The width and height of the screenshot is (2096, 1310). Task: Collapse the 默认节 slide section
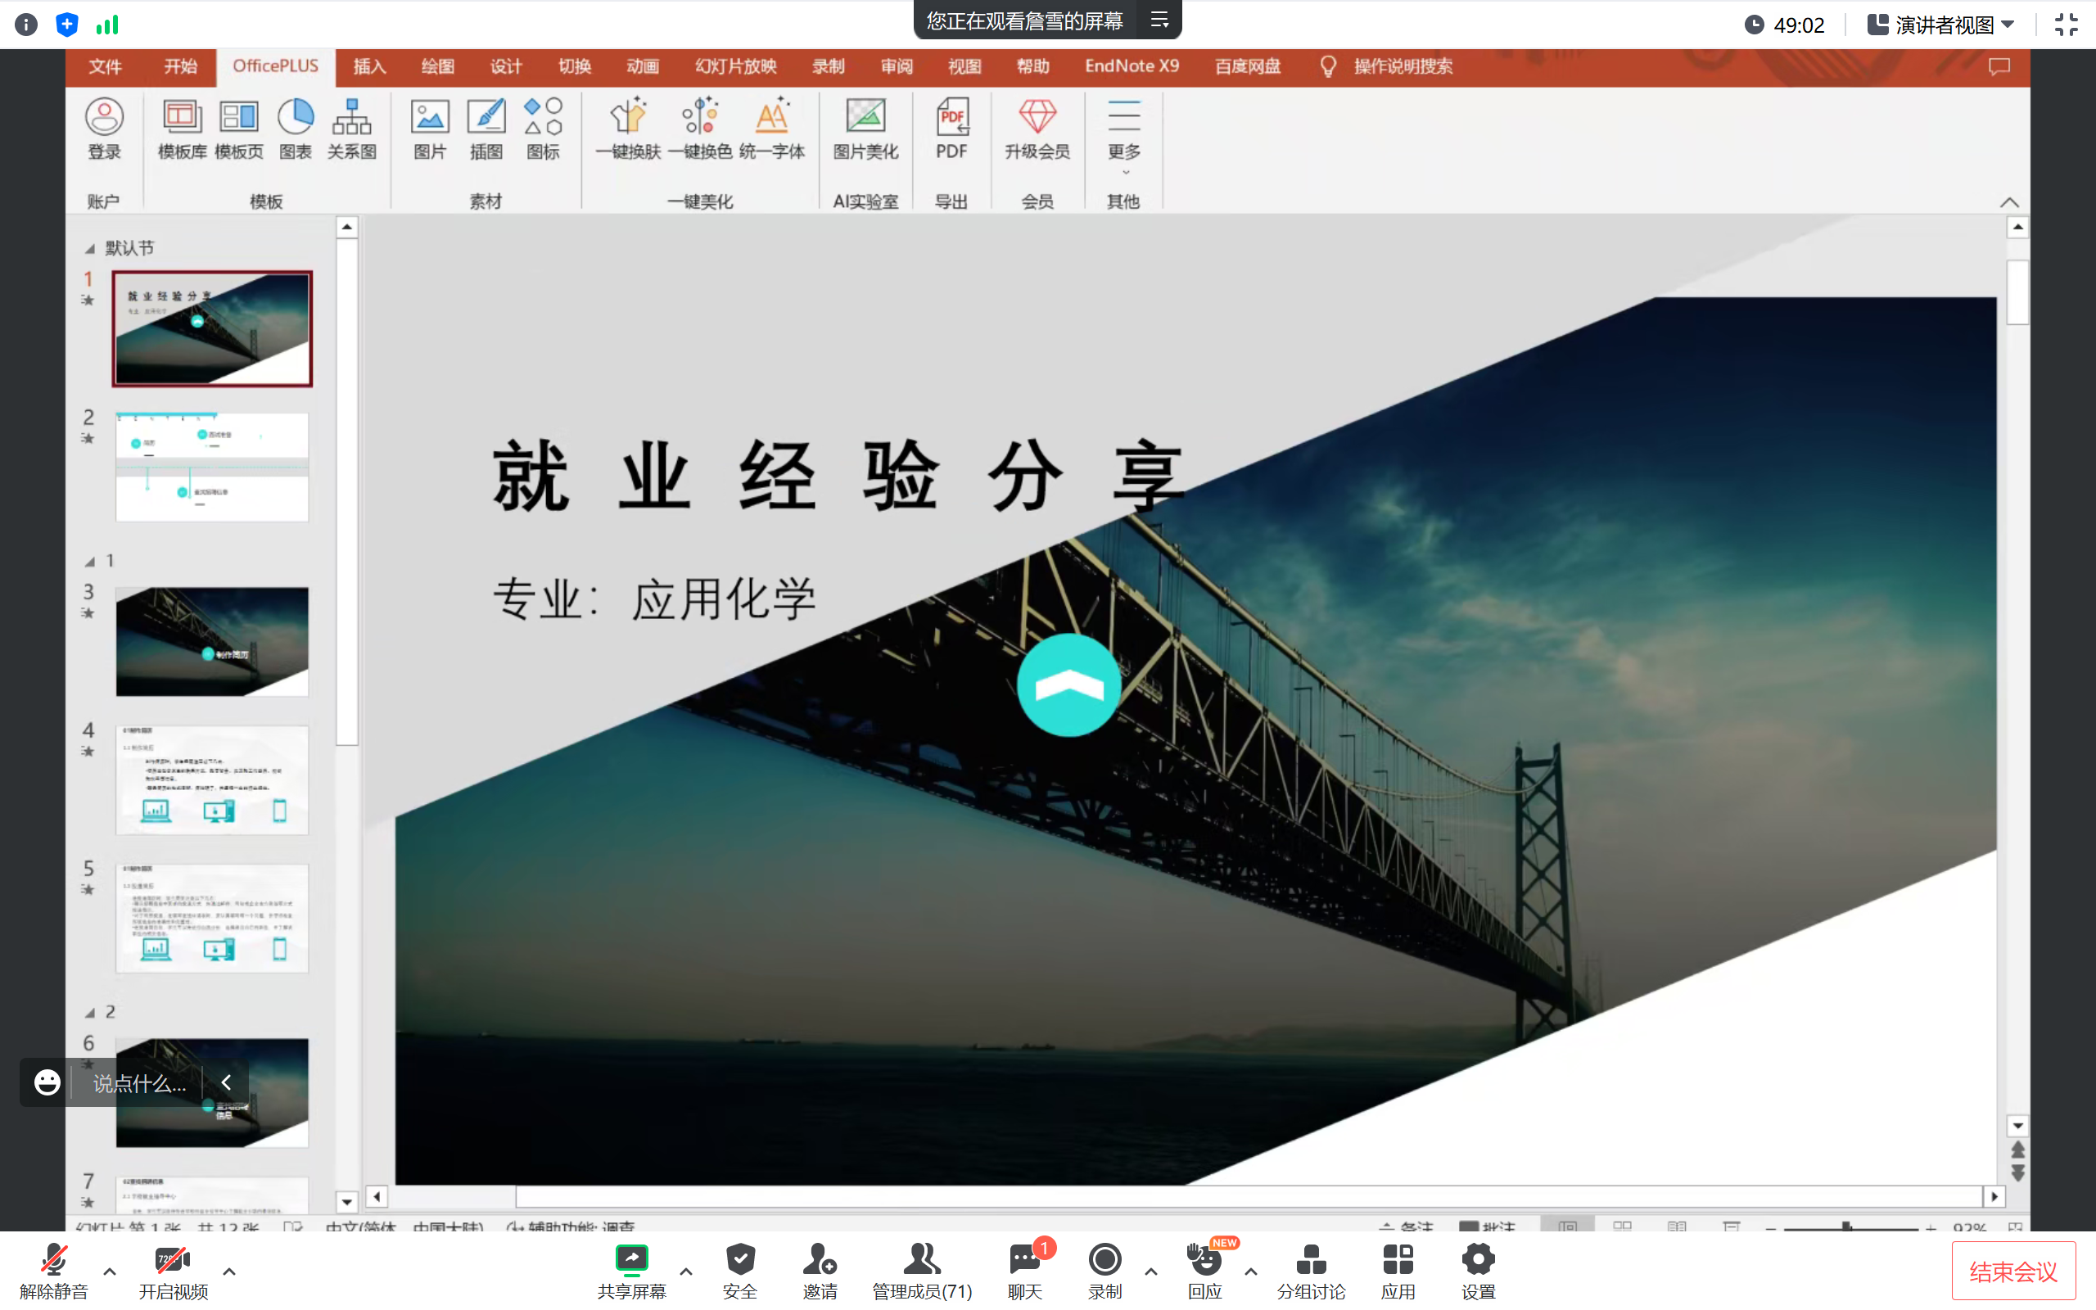pos(89,249)
